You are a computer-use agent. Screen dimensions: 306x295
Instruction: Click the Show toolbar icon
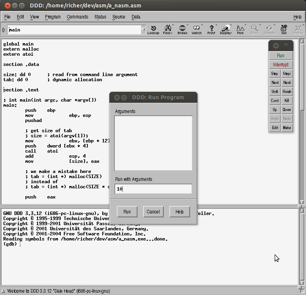coord(255,30)
